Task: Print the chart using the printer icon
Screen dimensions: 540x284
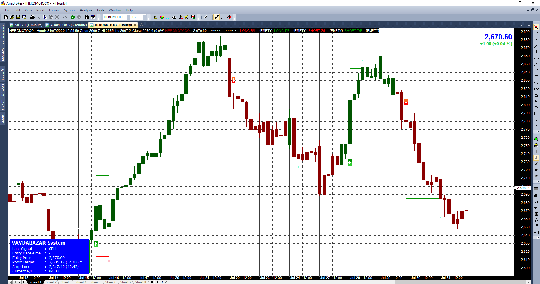Action: (32, 17)
